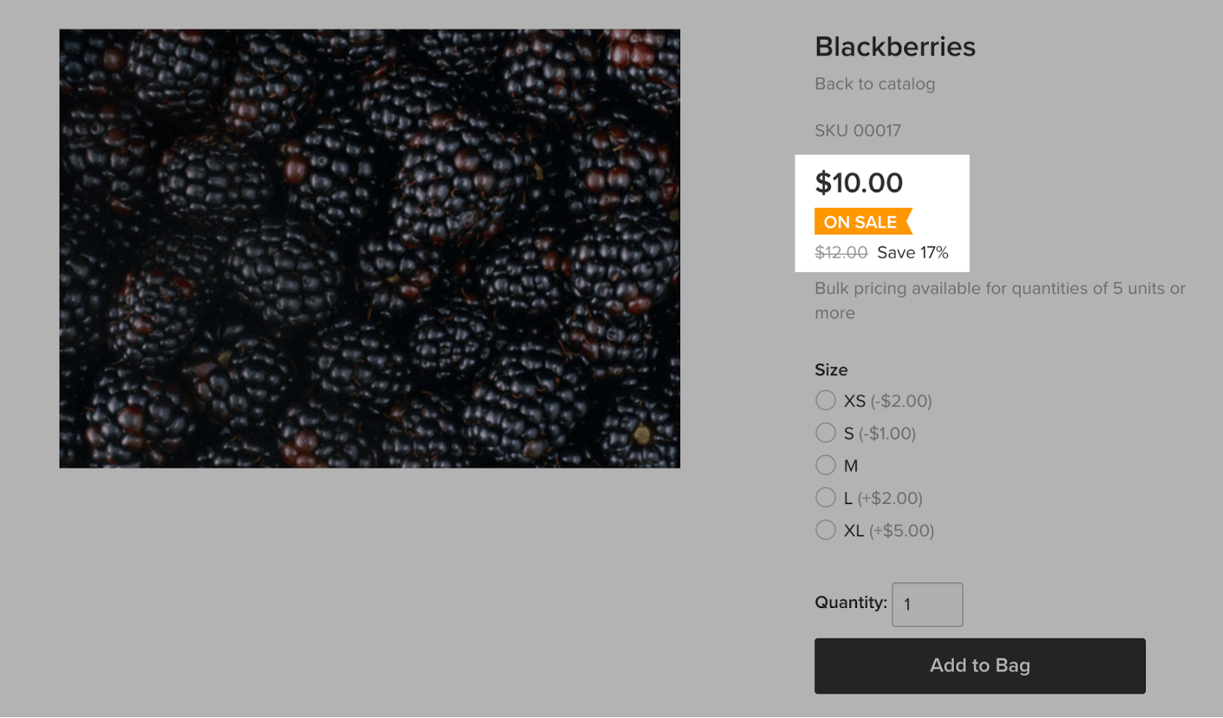Choose size M for the blackberries
The image size is (1223, 718).
[826, 465]
